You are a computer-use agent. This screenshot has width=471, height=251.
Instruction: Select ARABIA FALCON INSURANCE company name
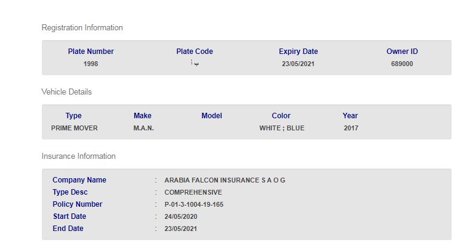tap(225, 180)
